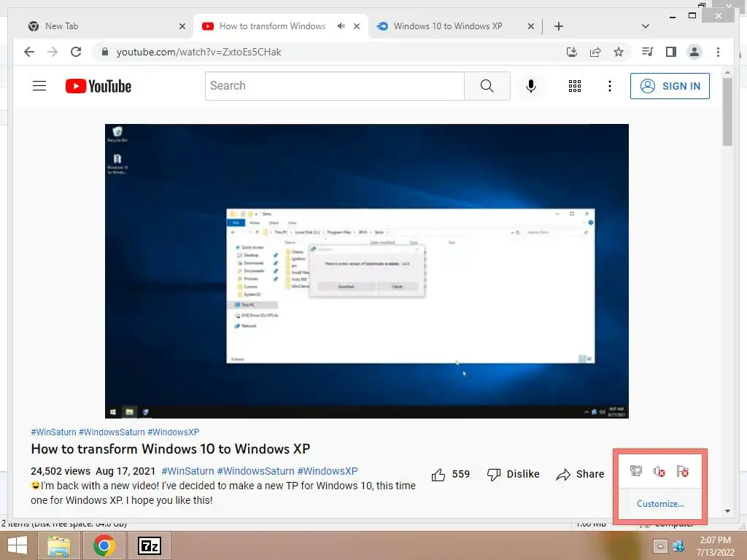Click the install app icon in address bar

[572, 52]
